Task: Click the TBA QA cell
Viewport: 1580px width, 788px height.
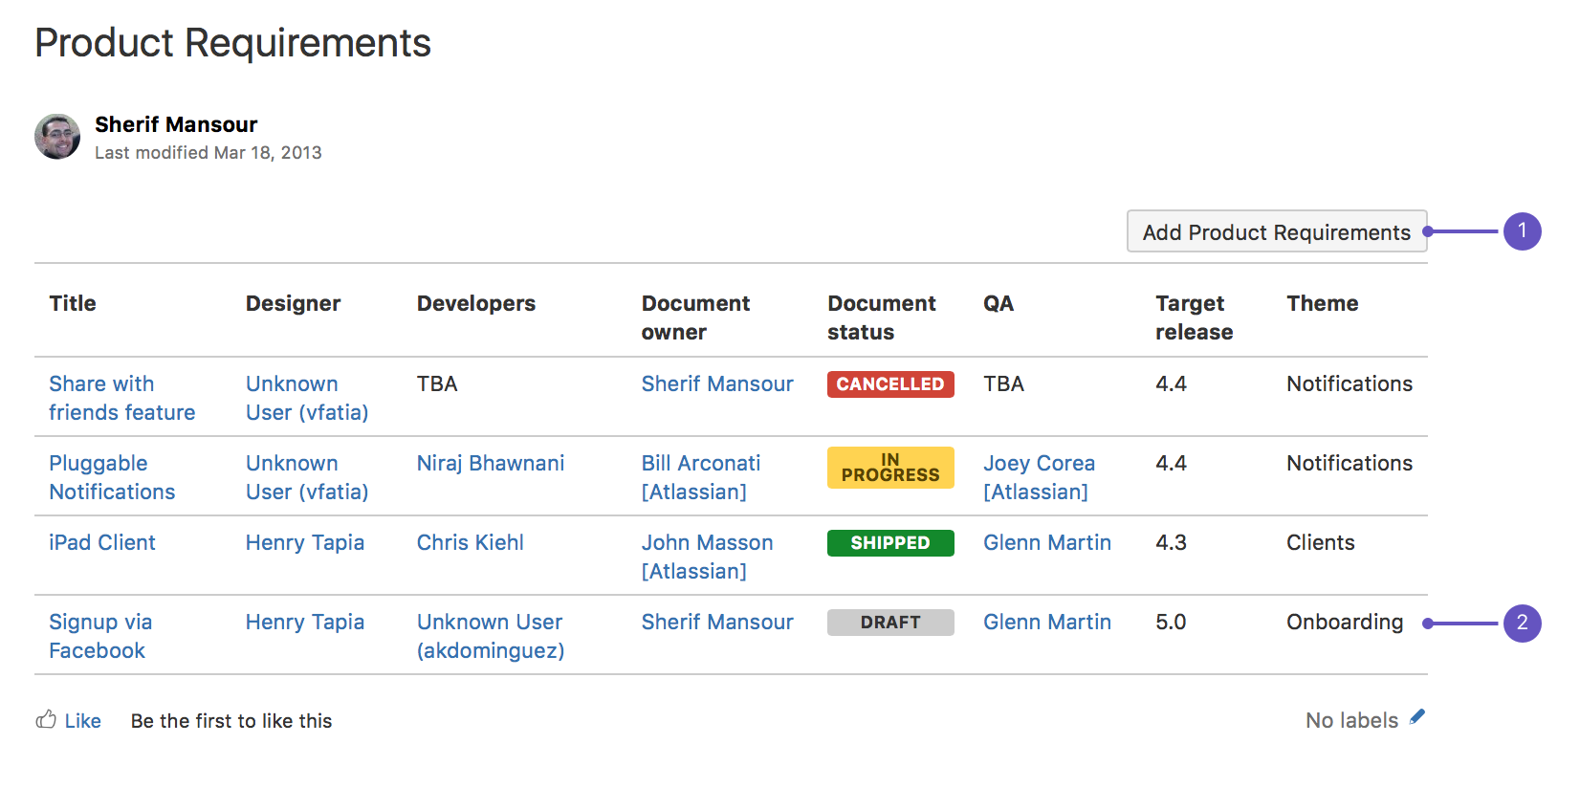Action: pyautogui.click(x=1004, y=383)
